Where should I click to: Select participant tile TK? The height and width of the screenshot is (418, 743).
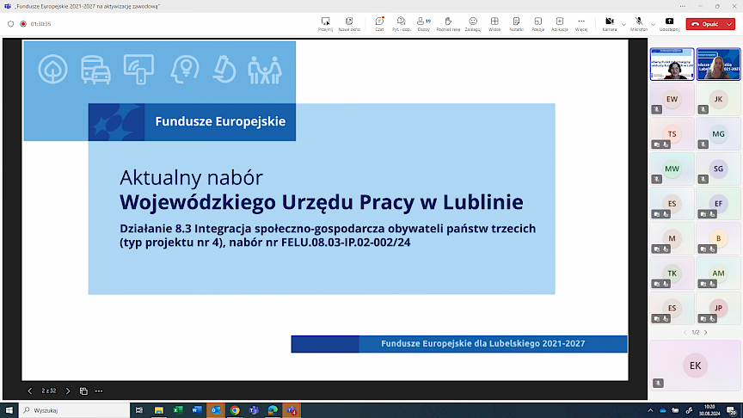tap(672, 274)
